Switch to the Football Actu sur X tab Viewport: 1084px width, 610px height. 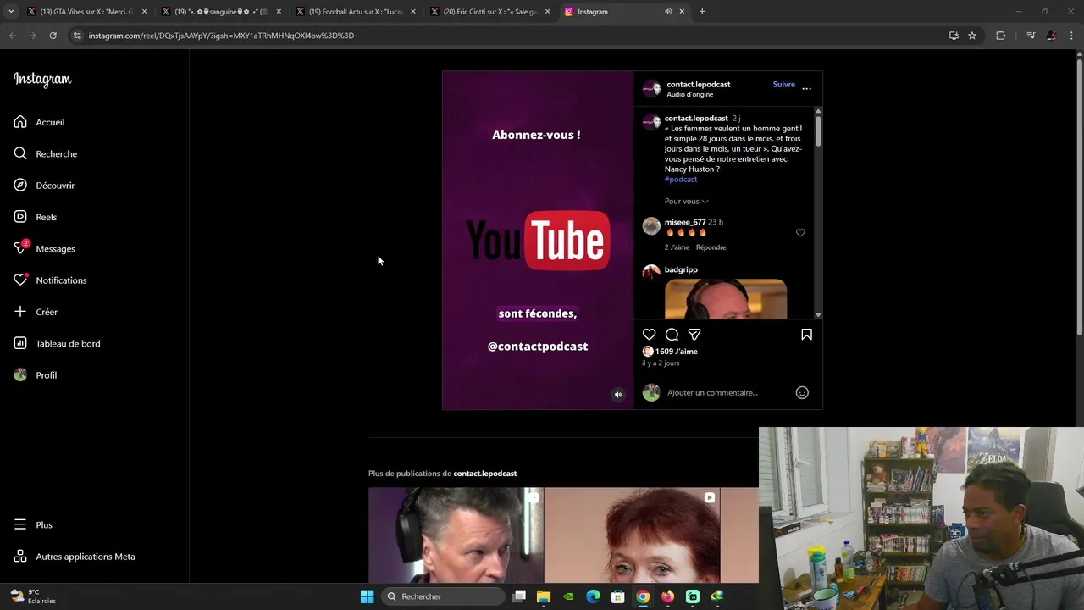pos(355,12)
